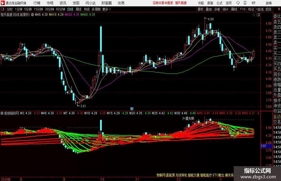
Task: Click the 统计 statistics button
Action: [x=225, y=9]
